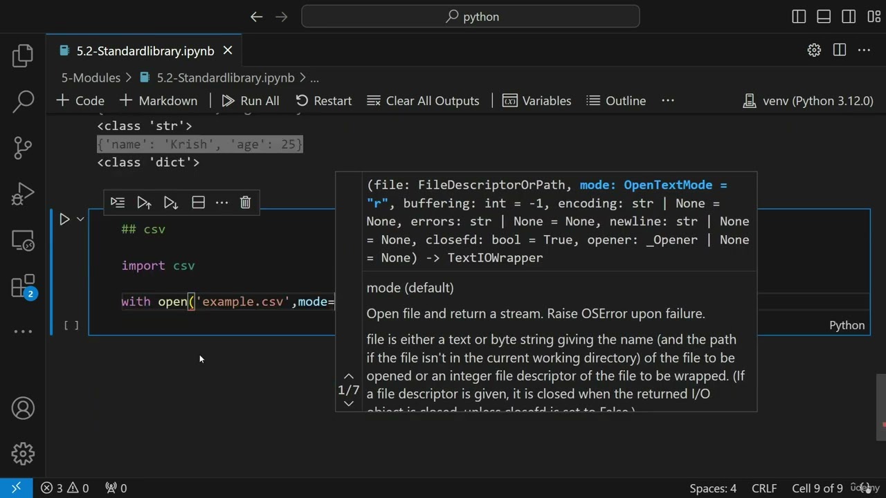Screen dimensions: 886x498
Task: Run cells by line in cell toolbar
Action: [x=118, y=202]
